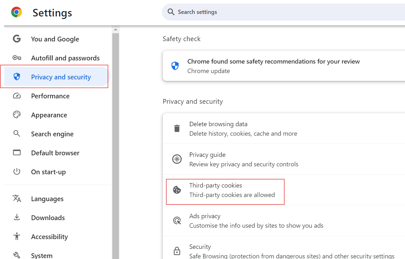Click the power icon for On start-up
The height and width of the screenshot is (259, 405).
(x=16, y=172)
